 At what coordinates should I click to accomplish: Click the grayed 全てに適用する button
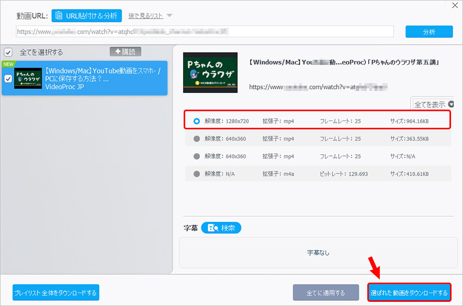[x=326, y=292]
